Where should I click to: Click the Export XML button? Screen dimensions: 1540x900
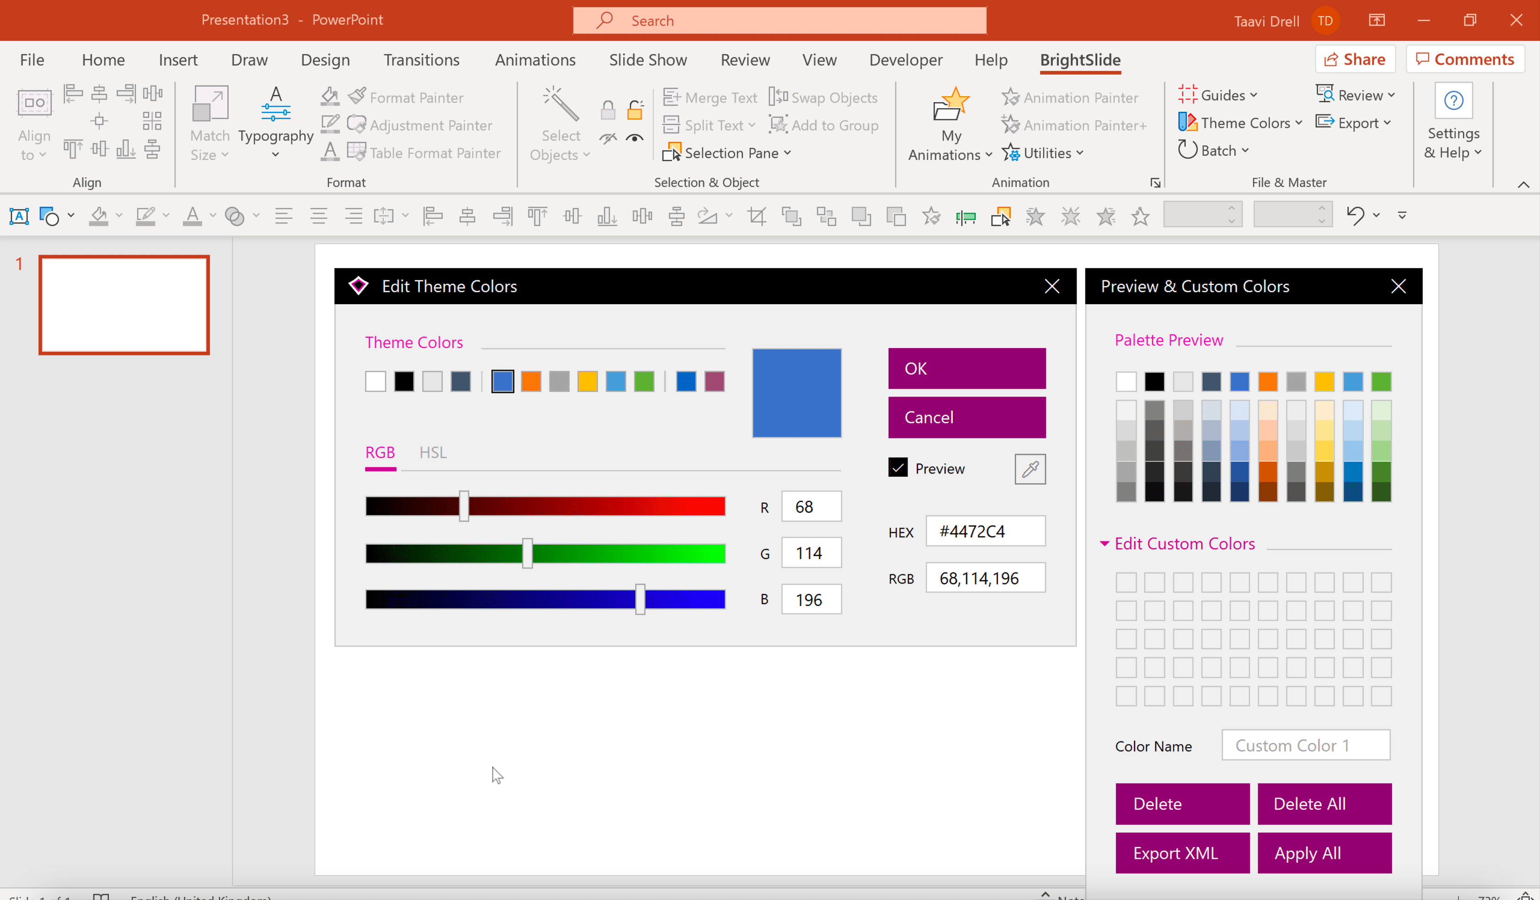(1176, 853)
